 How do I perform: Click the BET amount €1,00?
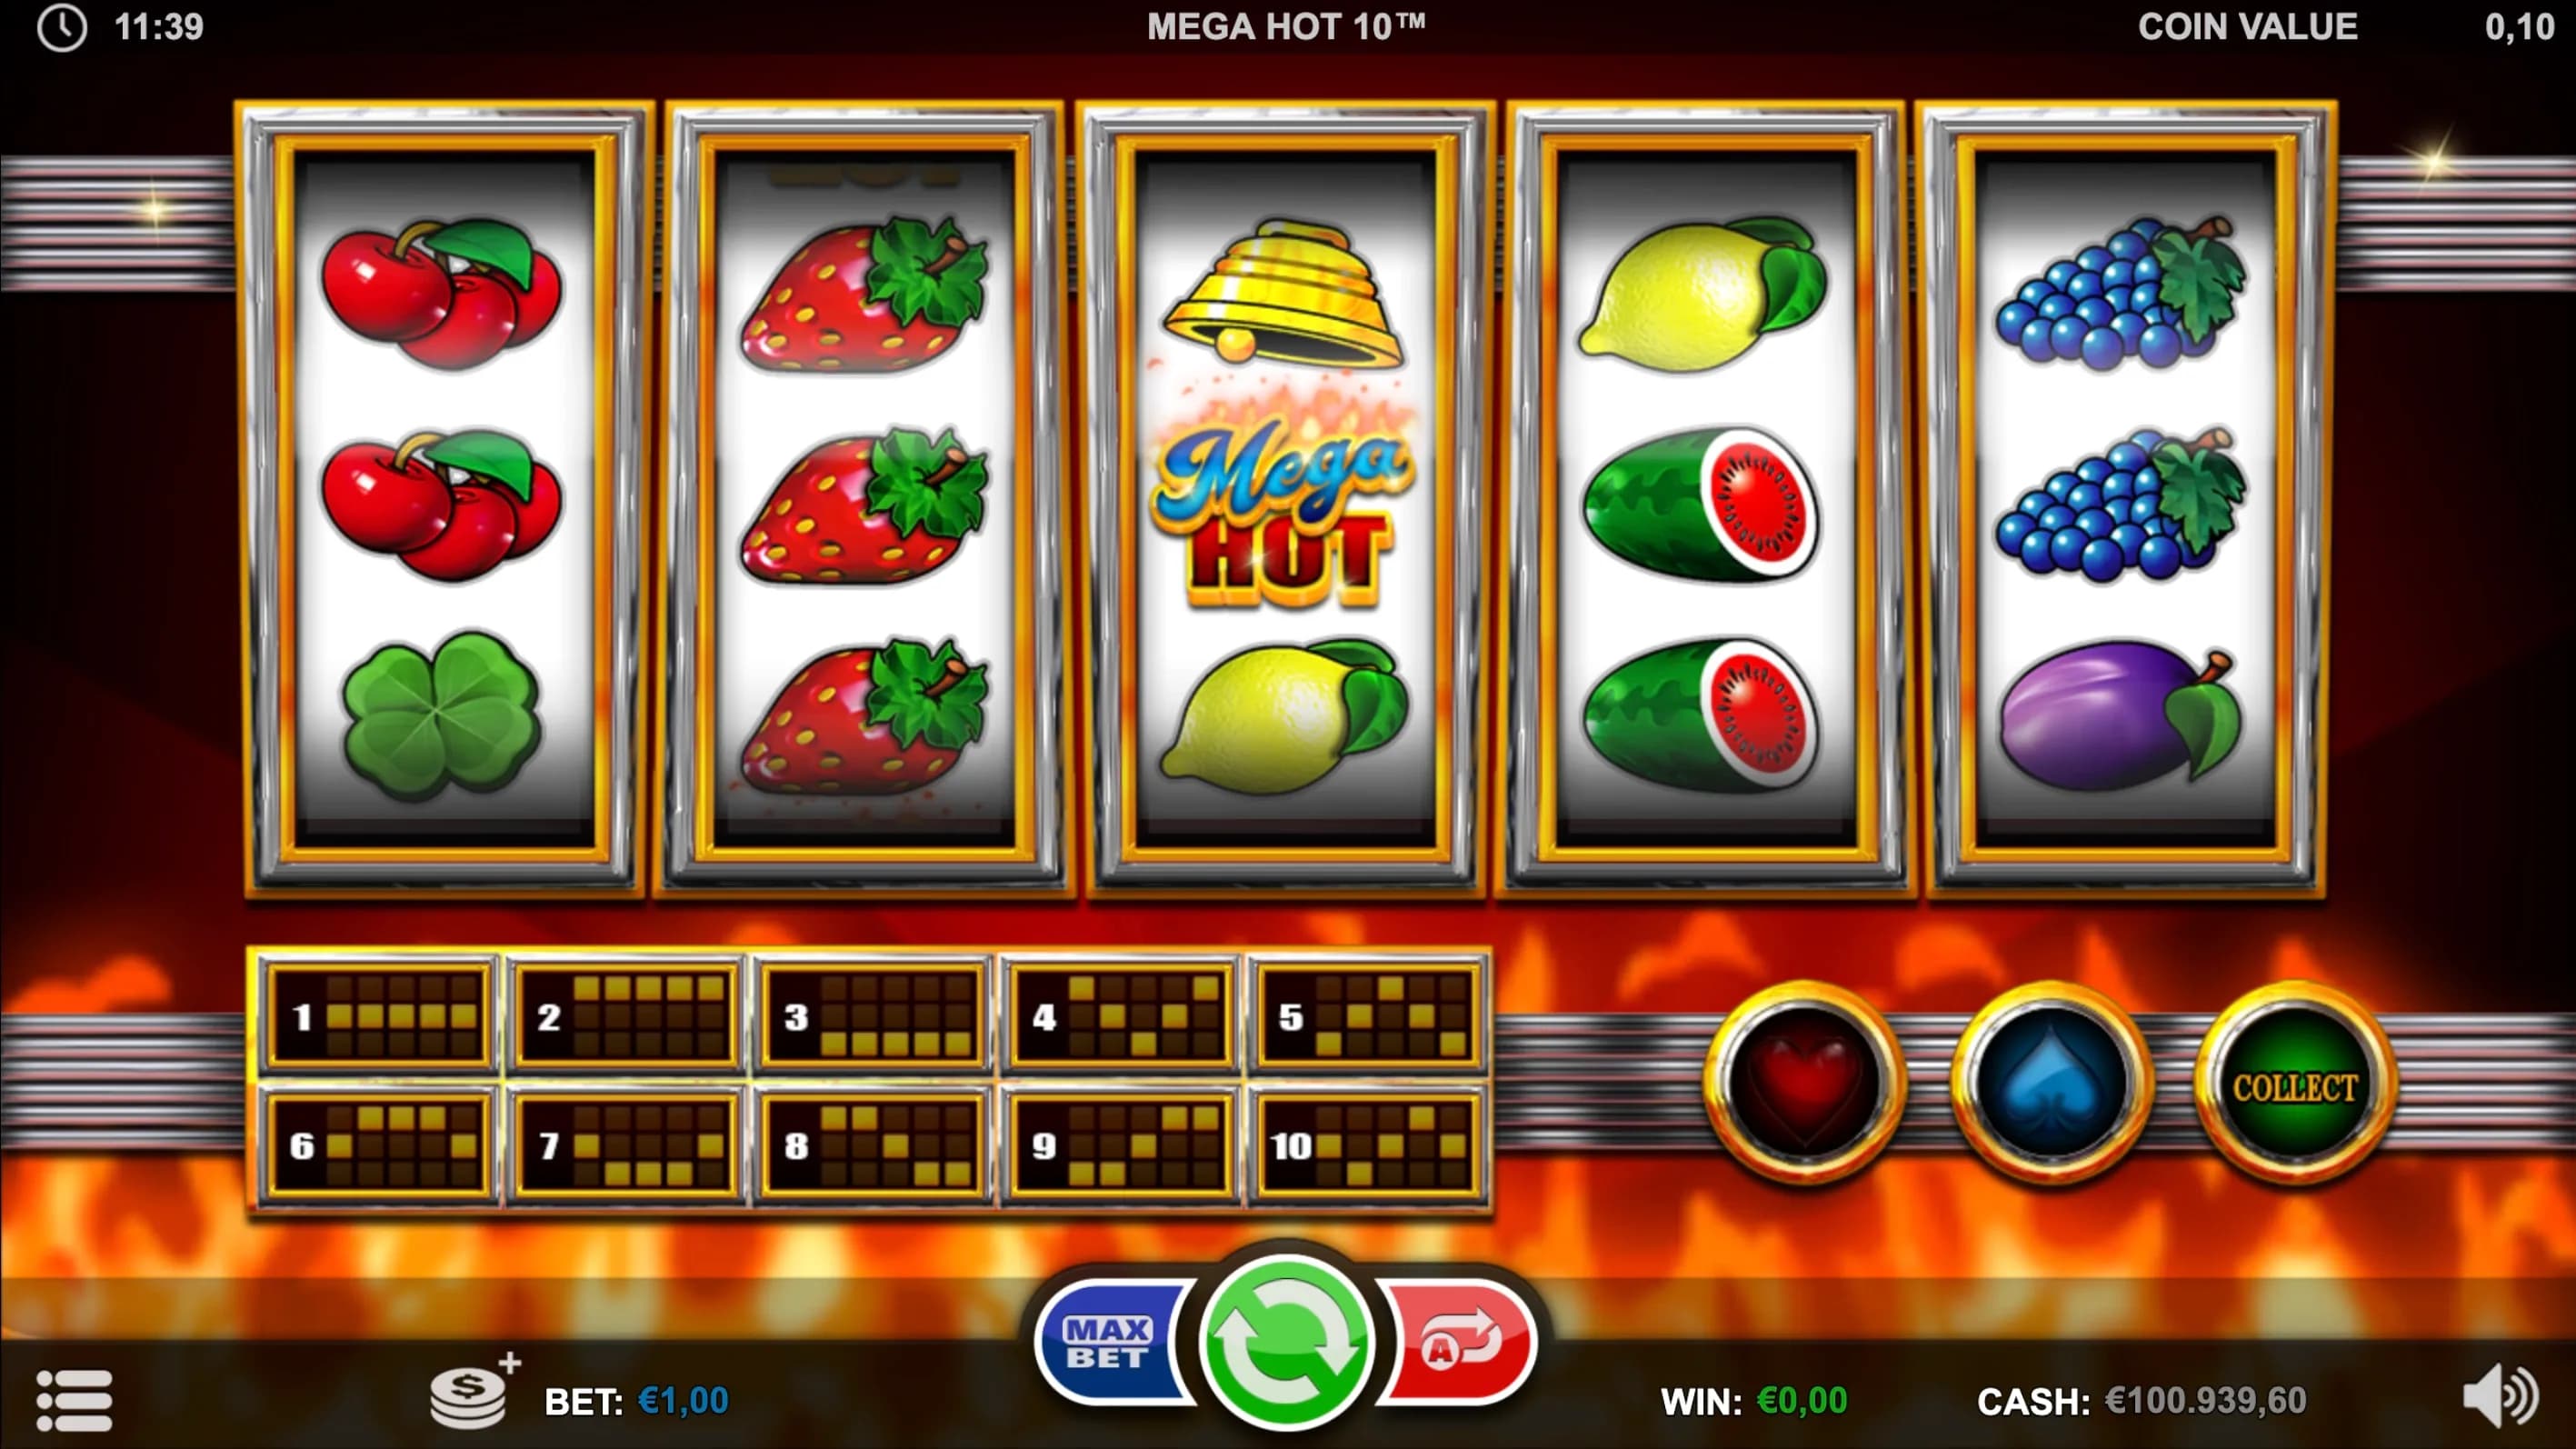(x=683, y=1401)
